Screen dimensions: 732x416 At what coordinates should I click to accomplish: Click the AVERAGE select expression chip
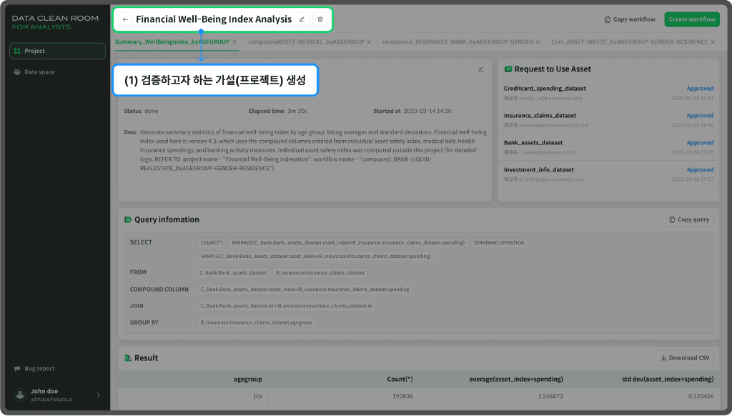coord(348,243)
